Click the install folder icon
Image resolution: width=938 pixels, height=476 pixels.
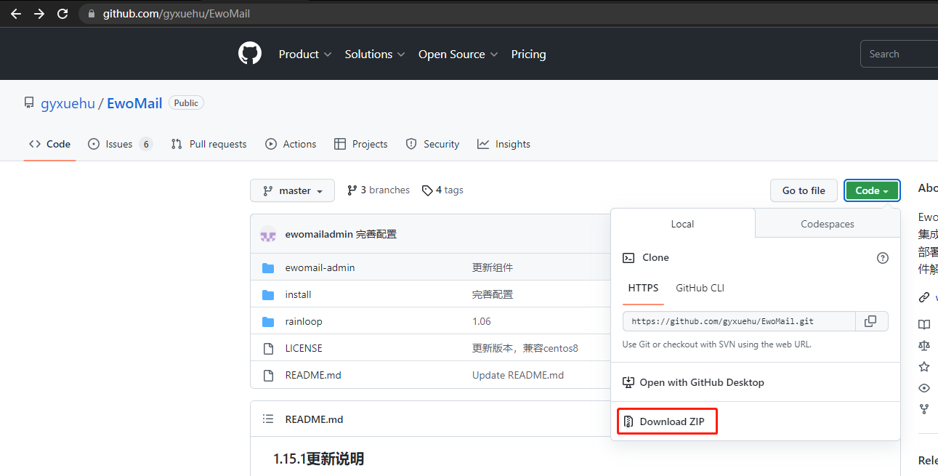click(x=268, y=295)
